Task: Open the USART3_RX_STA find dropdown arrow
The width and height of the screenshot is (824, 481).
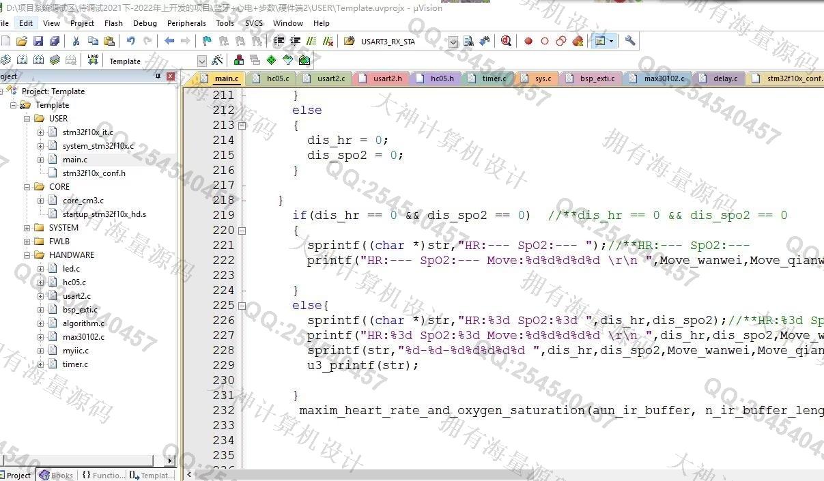Action: coord(453,42)
